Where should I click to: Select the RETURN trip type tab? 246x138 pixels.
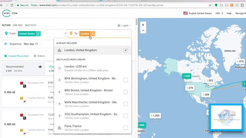click(x=6, y=25)
